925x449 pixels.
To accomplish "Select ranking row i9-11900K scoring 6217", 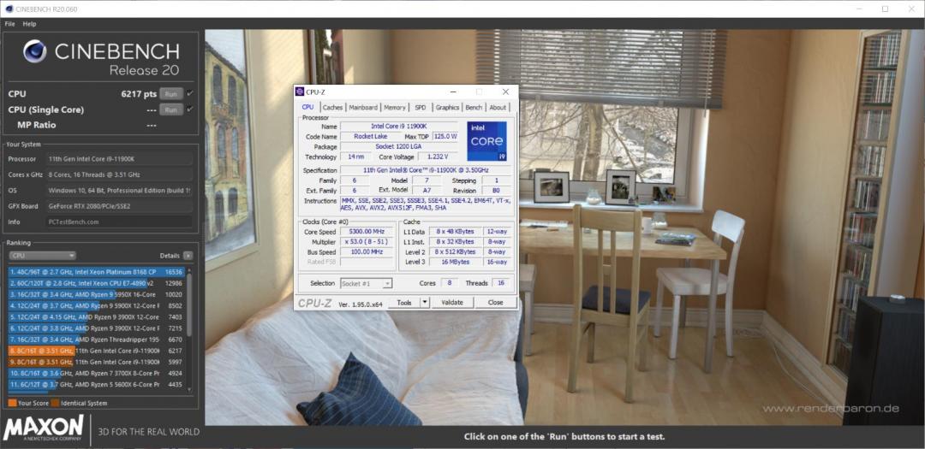I will coord(98,351).
